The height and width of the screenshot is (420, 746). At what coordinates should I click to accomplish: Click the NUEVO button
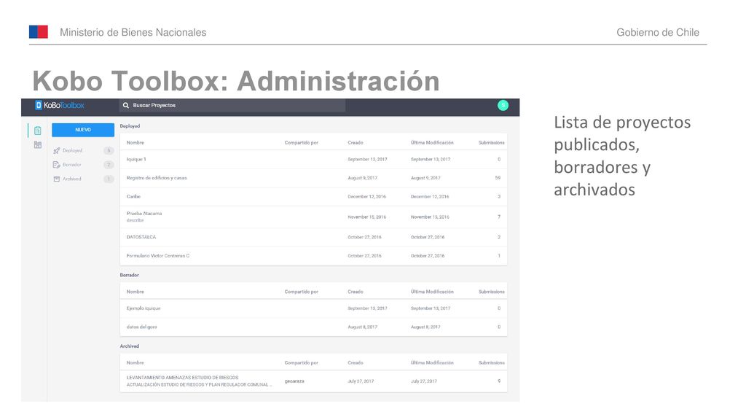(x=83, y=130)
